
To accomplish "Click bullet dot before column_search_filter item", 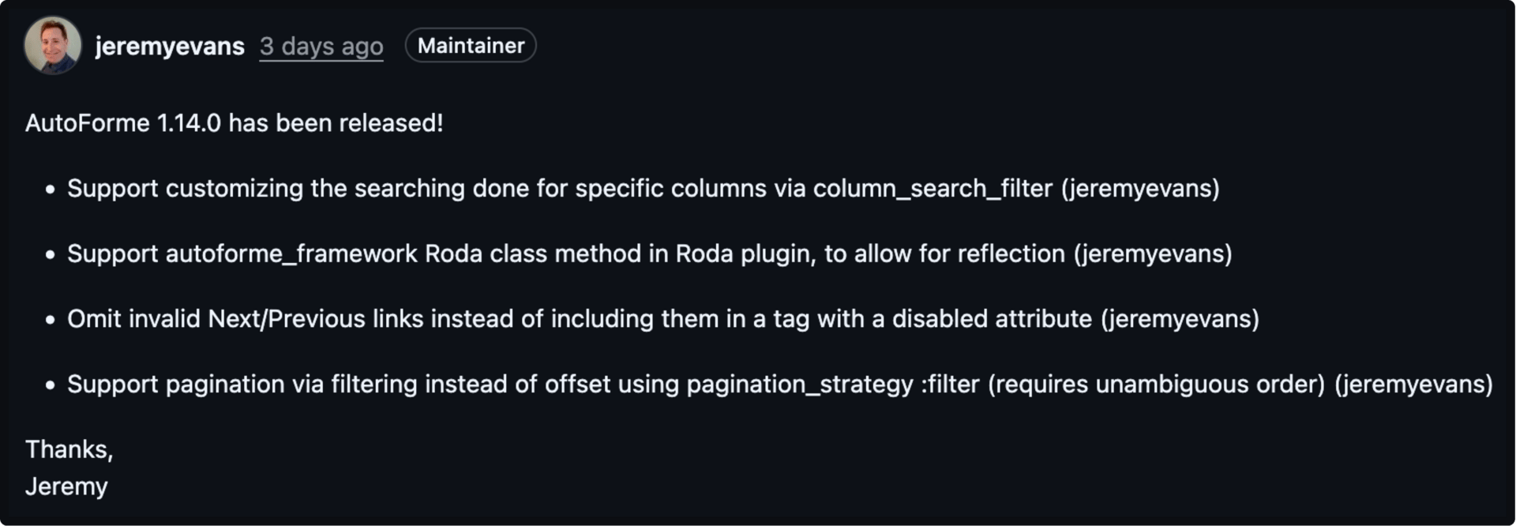I will click(x=51, y=190).
